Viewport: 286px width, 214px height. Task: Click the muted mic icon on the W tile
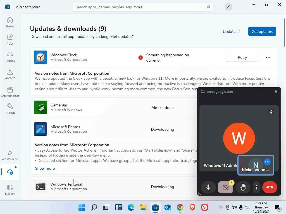tap(271, 112)
